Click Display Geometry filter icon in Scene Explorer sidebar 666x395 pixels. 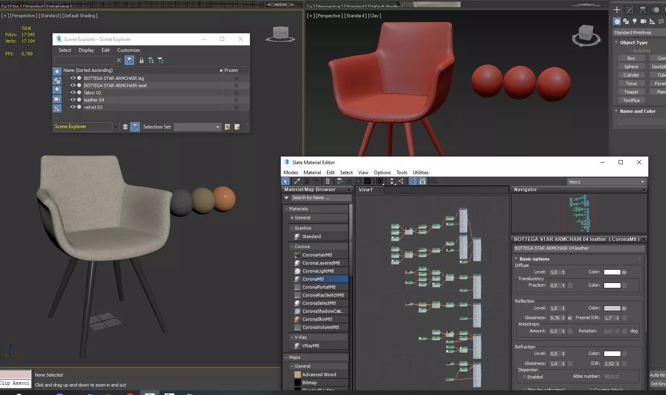pos(57,71)
